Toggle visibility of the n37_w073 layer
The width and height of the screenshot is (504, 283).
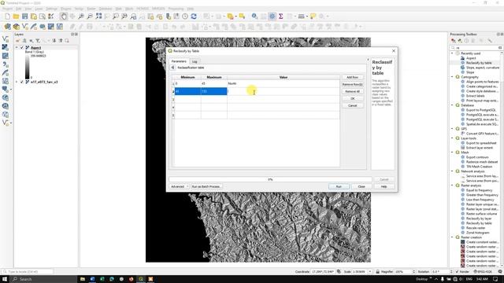point(22,82)
